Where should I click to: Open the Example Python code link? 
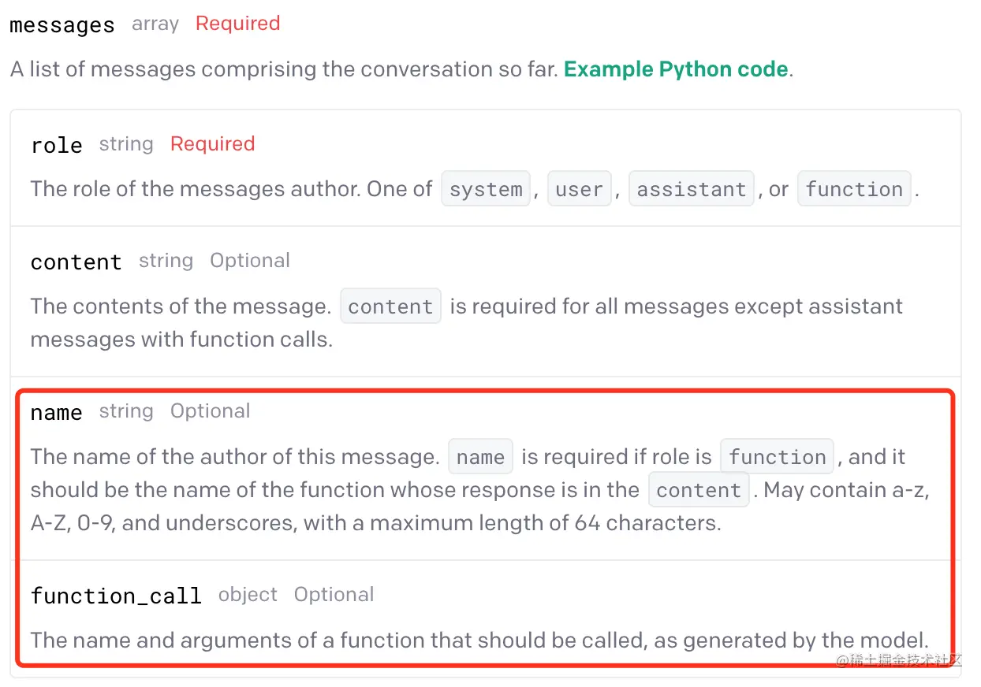point(676,69)
